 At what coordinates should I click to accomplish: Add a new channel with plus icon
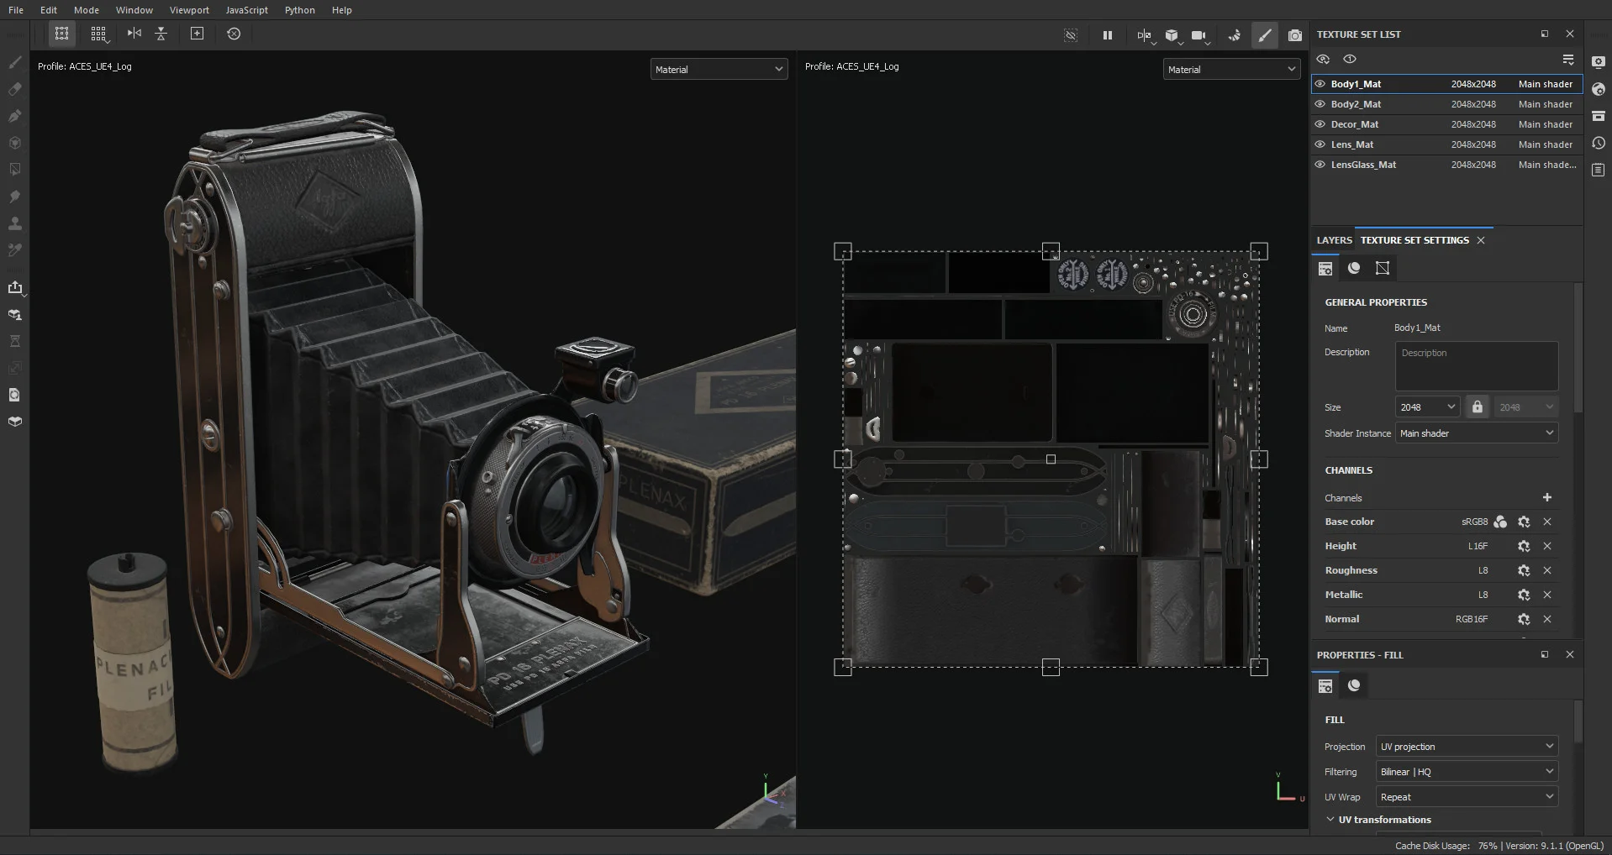pos(1546,497)
